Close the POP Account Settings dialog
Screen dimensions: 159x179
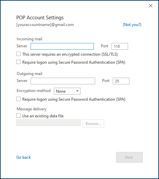pos(151,6)
